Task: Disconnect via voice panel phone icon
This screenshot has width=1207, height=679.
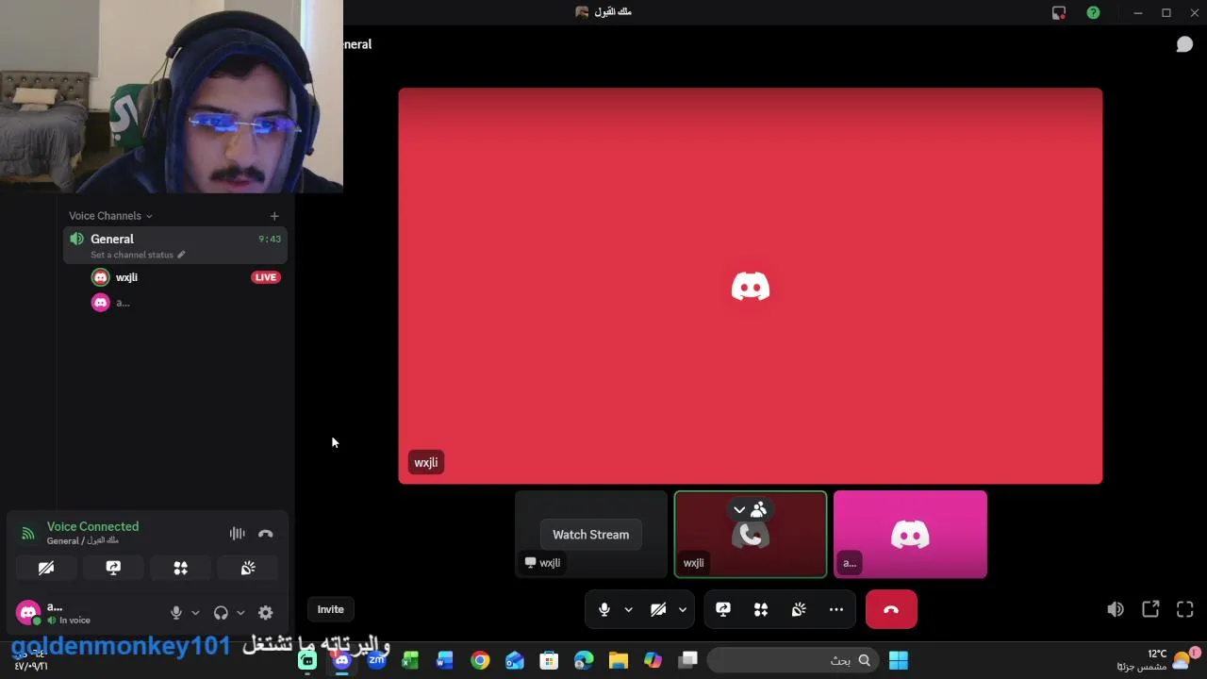Action: click(x=266, y=534)
